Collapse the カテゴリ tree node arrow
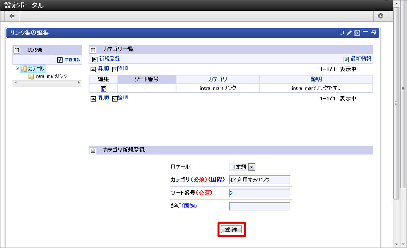This screenshot has height=248, width=407. pyautogui.click(x=17, y=69)
